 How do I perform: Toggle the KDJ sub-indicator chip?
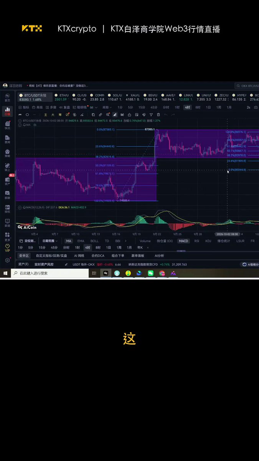coord(208,241)
